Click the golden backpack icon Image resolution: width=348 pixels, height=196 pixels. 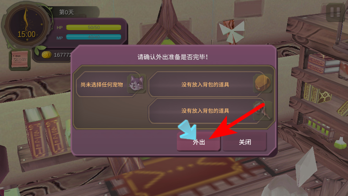click(262, 83)
